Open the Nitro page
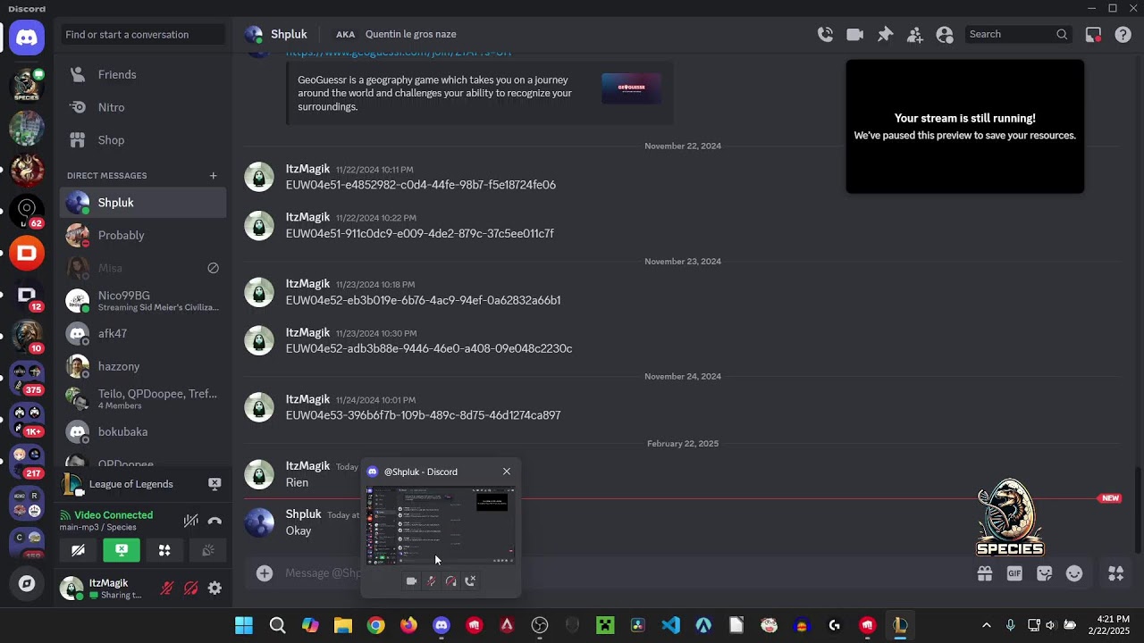 tap(143, 107)
